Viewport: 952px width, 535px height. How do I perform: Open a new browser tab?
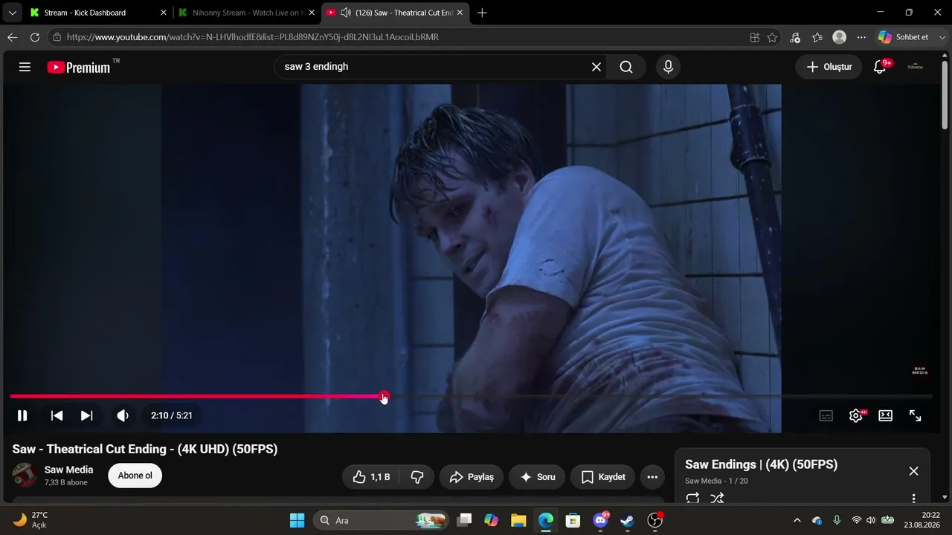coord(482,13)
